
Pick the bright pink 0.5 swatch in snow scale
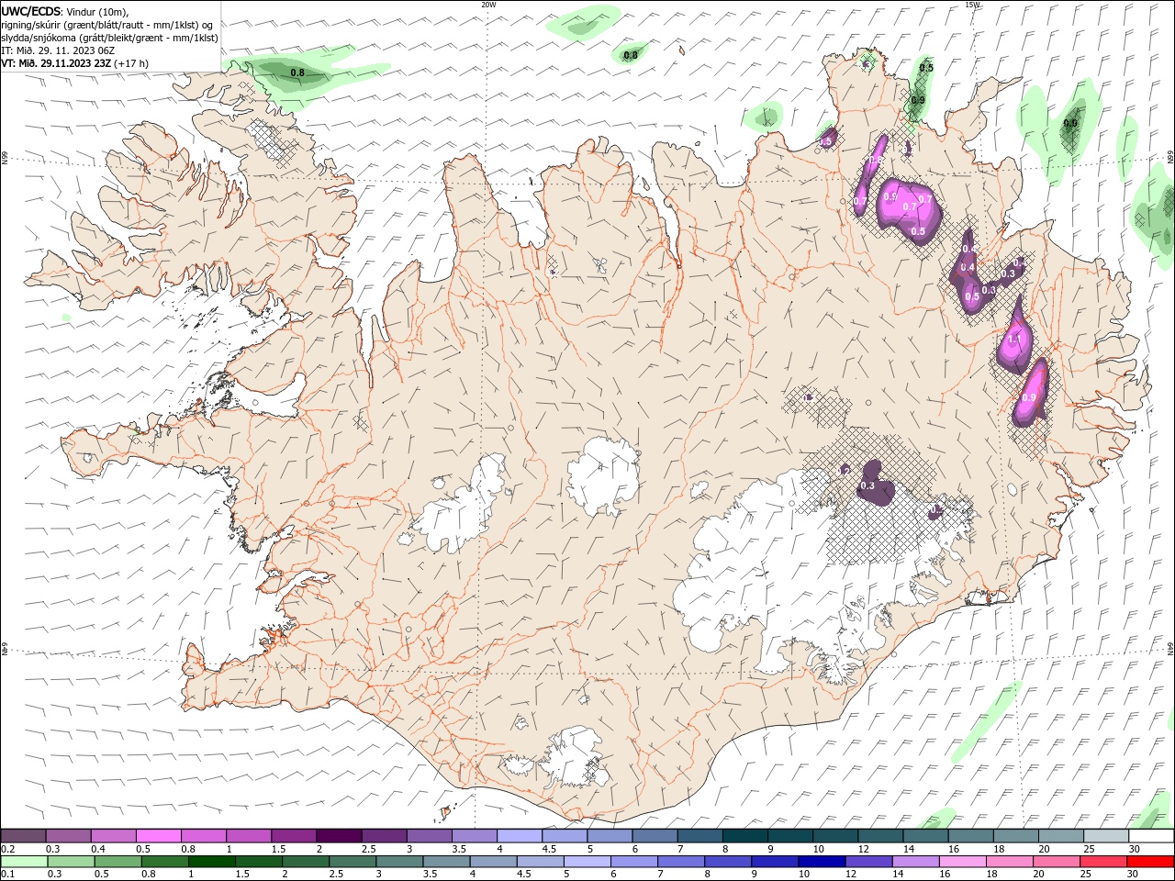pos(158,836)
